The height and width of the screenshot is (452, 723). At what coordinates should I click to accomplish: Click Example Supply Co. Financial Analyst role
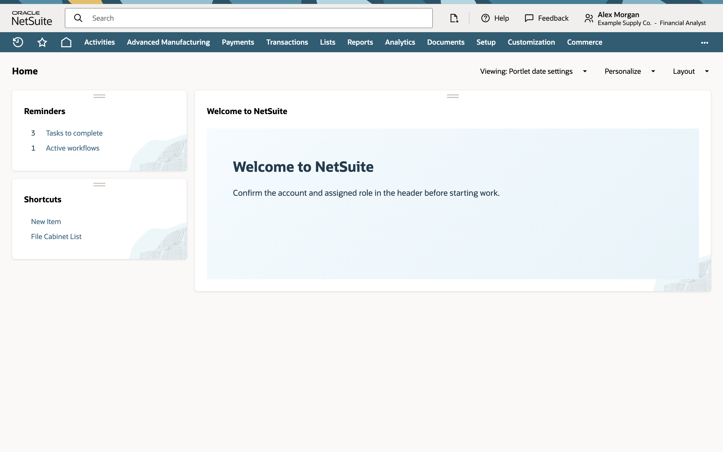[x=652, y=23]
